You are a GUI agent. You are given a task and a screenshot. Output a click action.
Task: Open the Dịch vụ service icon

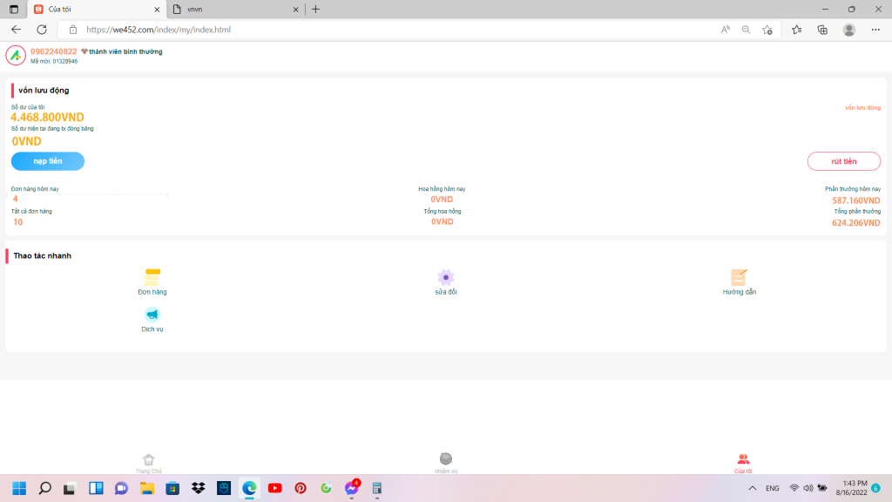point(152,315)
